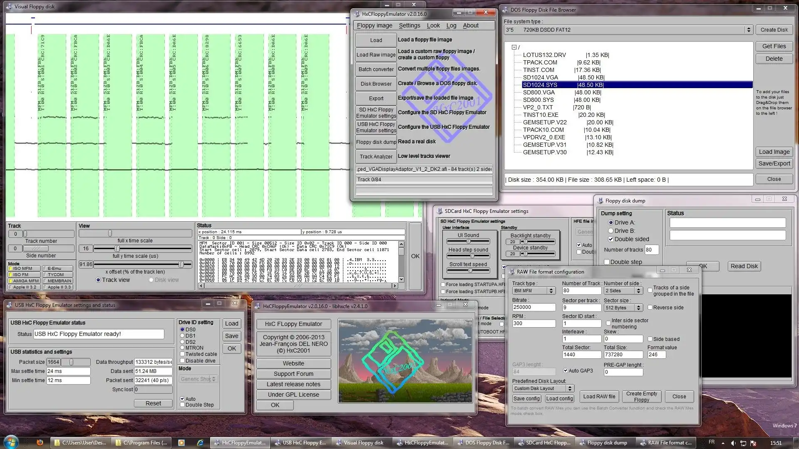Click Load RAW file button in RAW format config

[599, 396]
